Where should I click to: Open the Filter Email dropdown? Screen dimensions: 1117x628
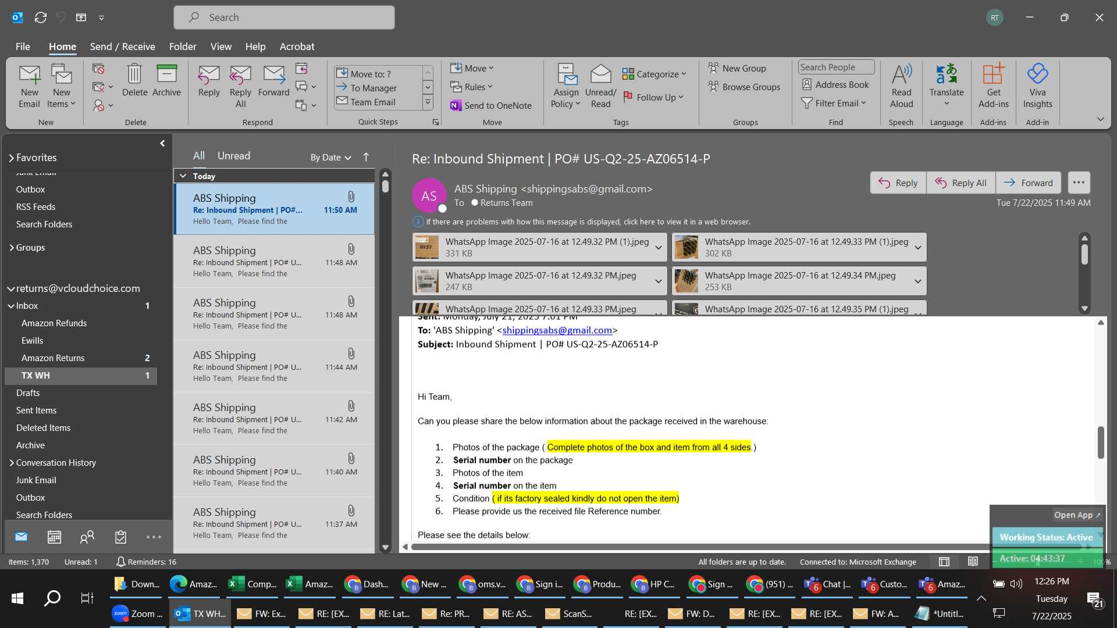click(834, 103)
